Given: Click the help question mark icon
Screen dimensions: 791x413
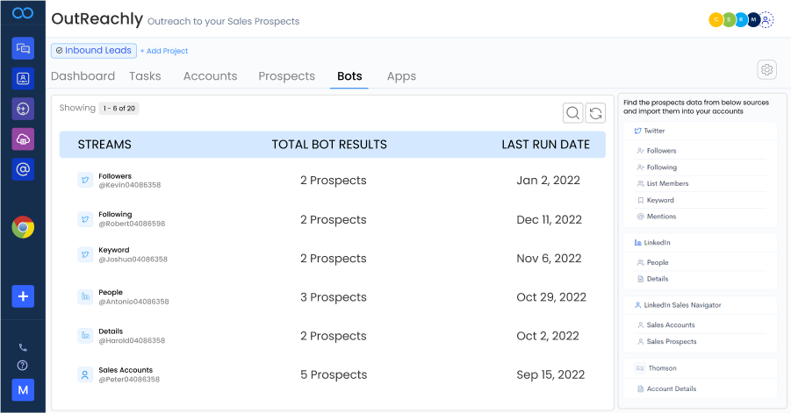Looking at the screenshot, I should pos(23,366).
